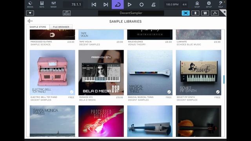Arm recording with the Record button
The height and width of the screenshot is (141, 251).
(142, 4)
